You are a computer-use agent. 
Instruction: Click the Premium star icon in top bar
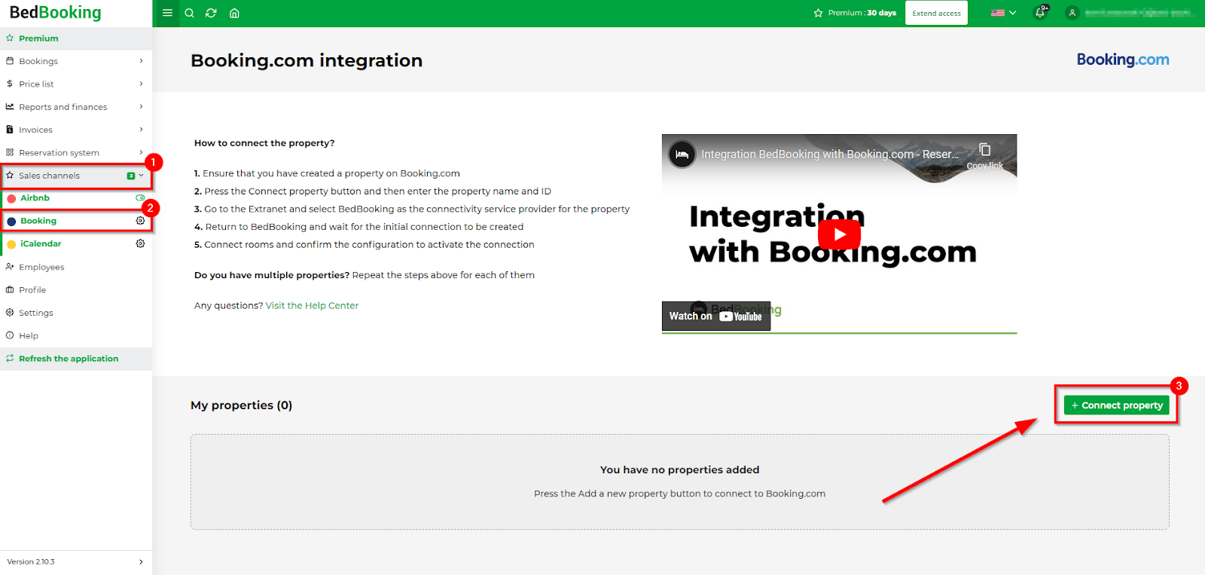click(818, 13)
